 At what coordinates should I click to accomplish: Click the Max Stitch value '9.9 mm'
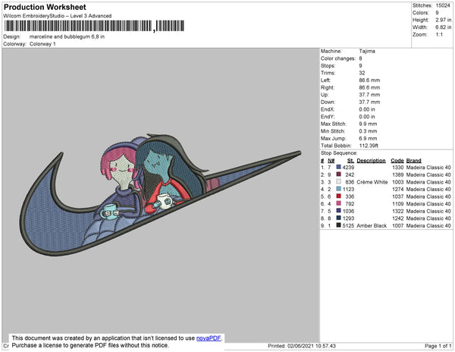(368, 124)
